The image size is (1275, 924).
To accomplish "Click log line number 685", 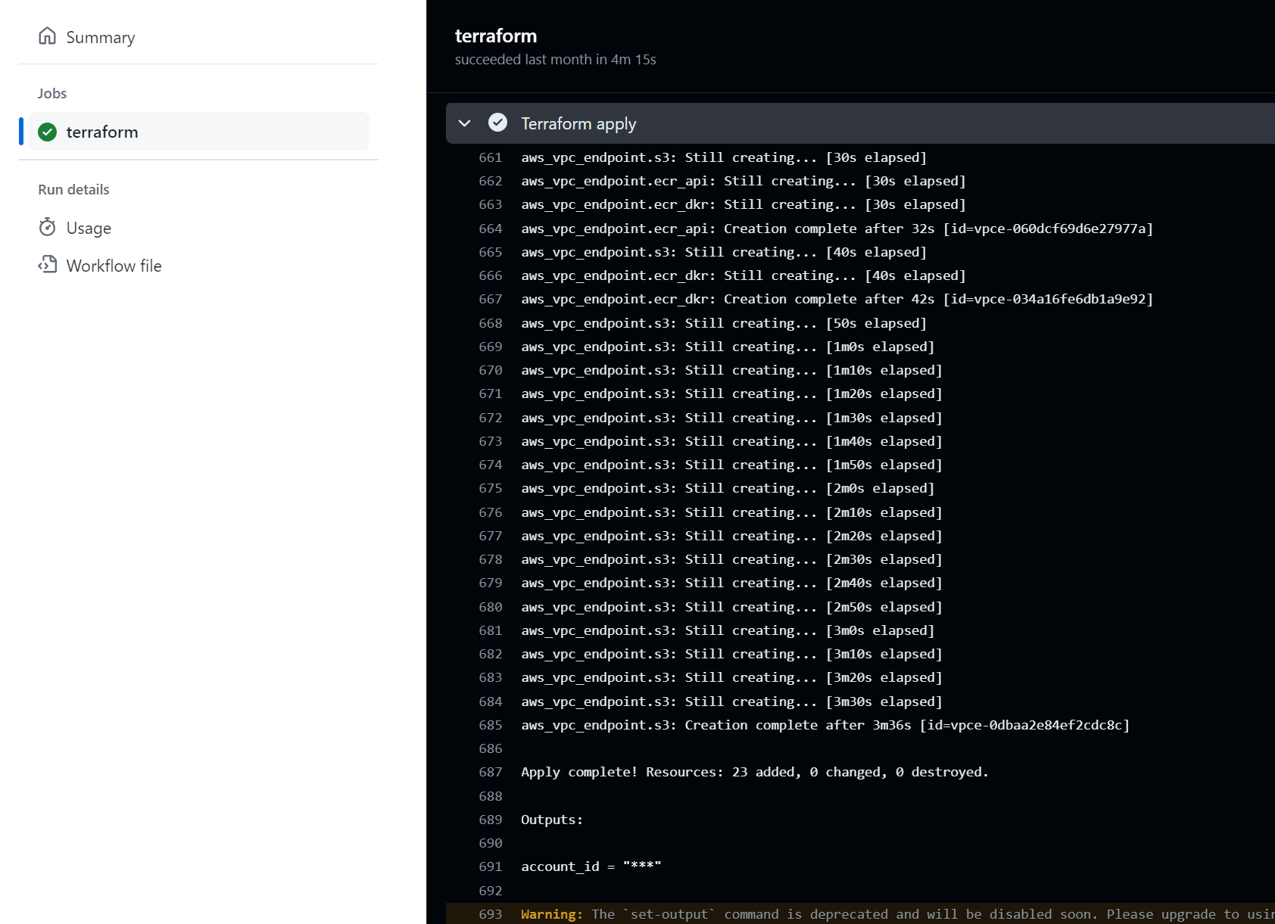I will click(x=490, y=725).
